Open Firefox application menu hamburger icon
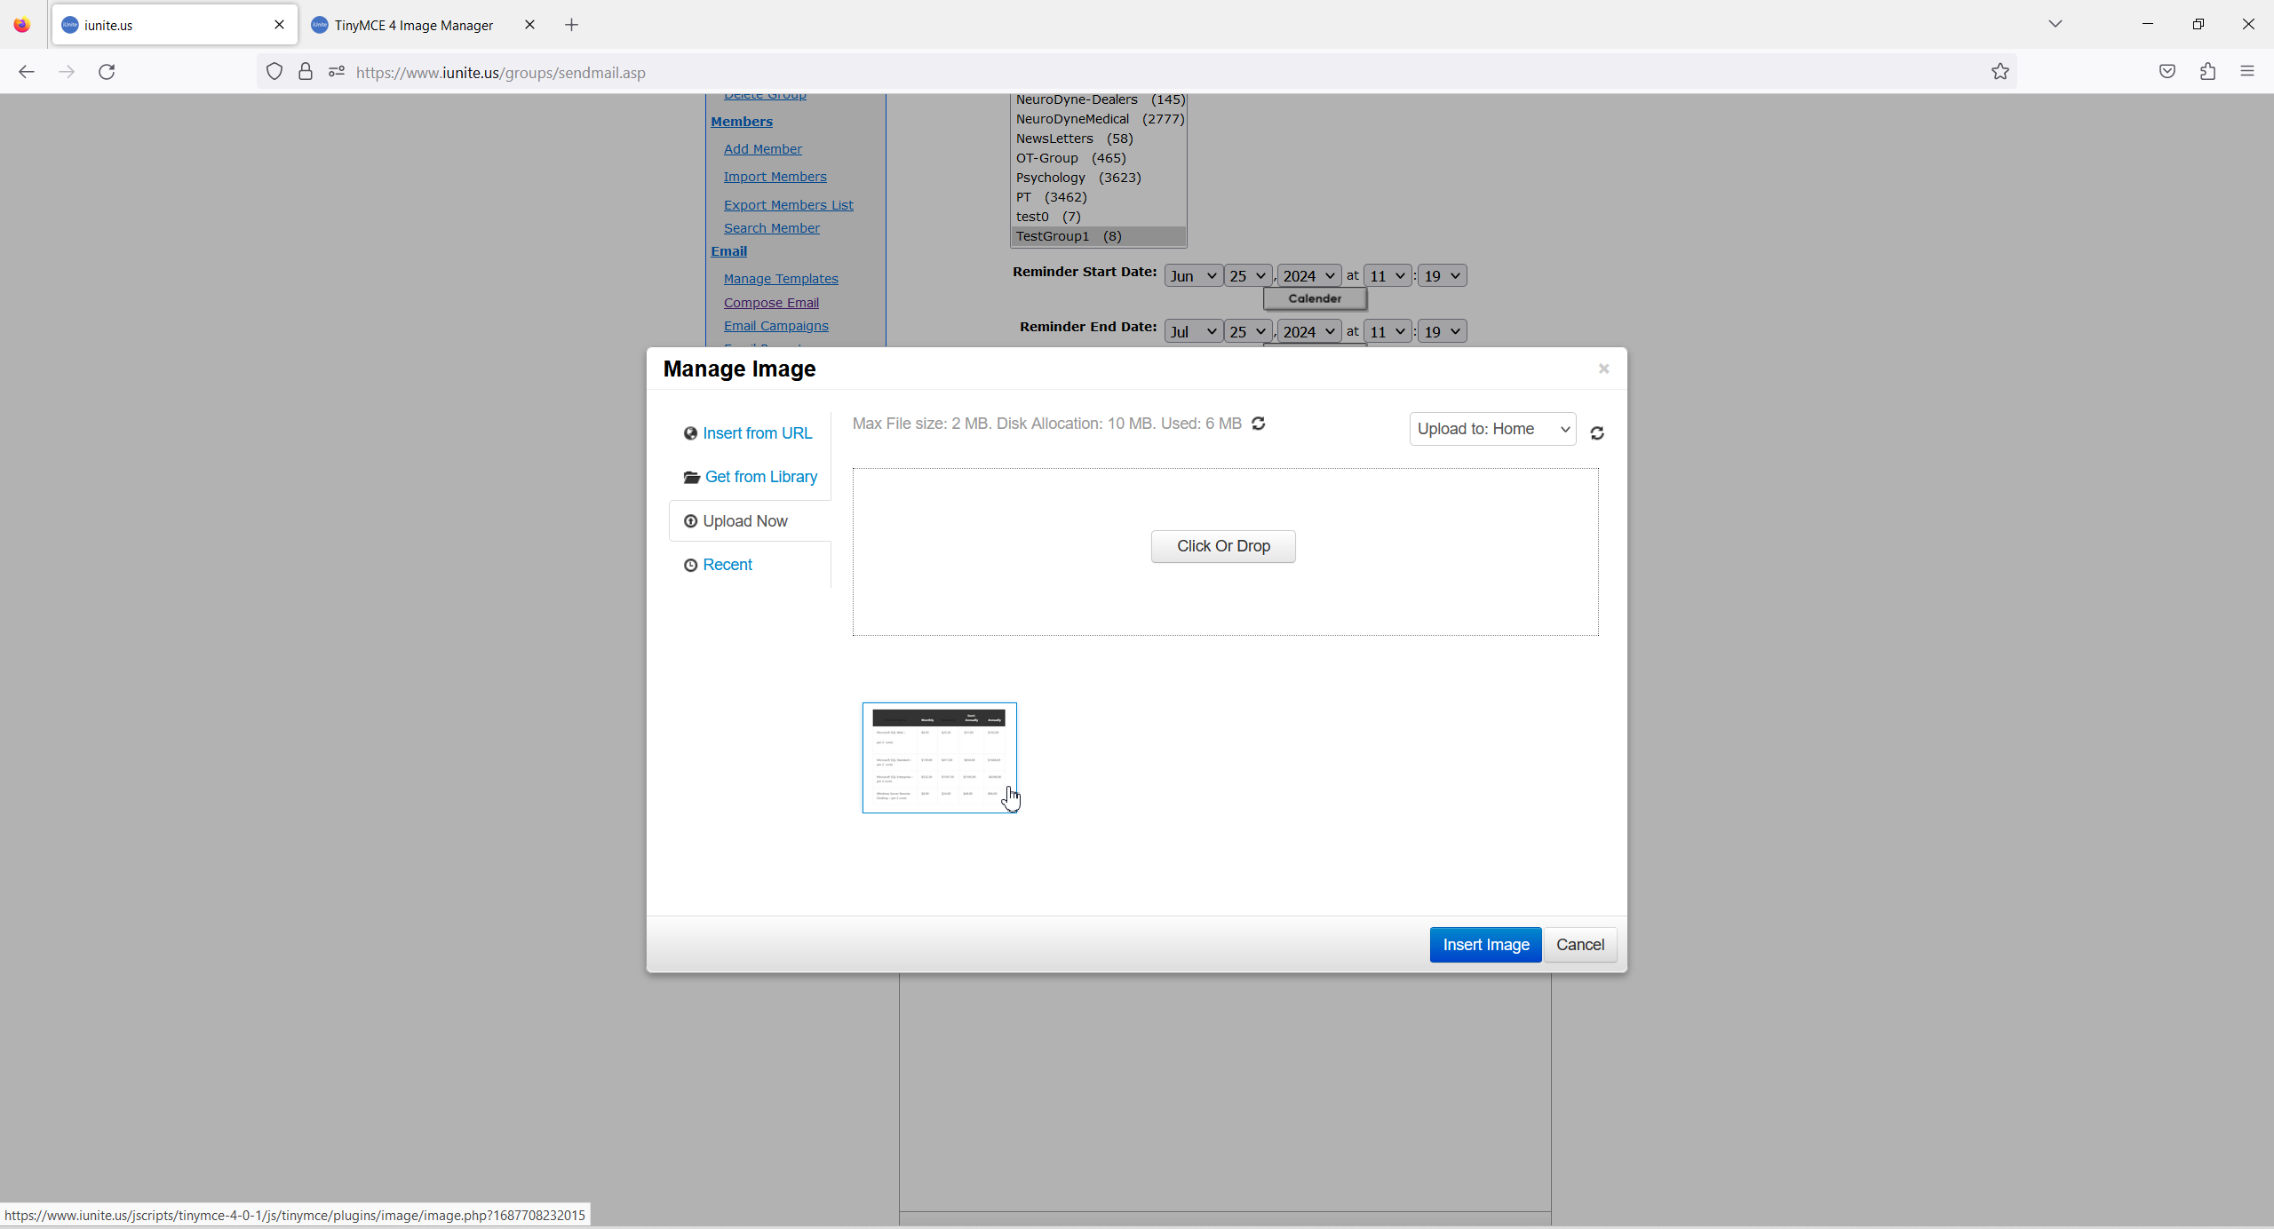The width and height of the screenshot is (2274, 1229). pyautogui.click(x=2247, y=72)
